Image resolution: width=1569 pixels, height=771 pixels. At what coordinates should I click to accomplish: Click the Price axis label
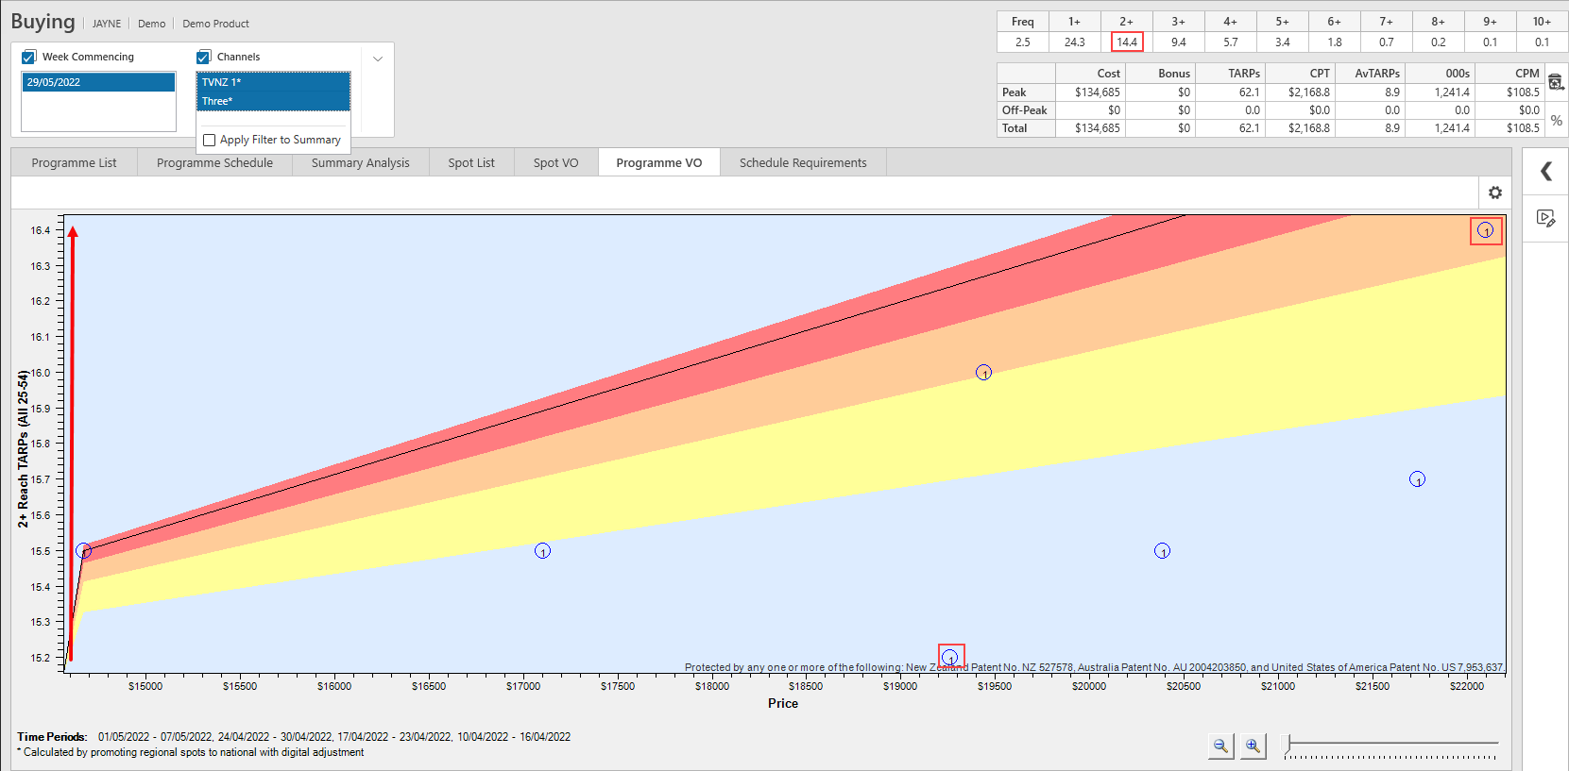click(x=782, y=703)
